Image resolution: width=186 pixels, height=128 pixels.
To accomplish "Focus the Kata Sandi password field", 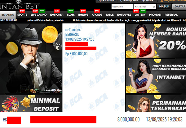I will 145,6.
